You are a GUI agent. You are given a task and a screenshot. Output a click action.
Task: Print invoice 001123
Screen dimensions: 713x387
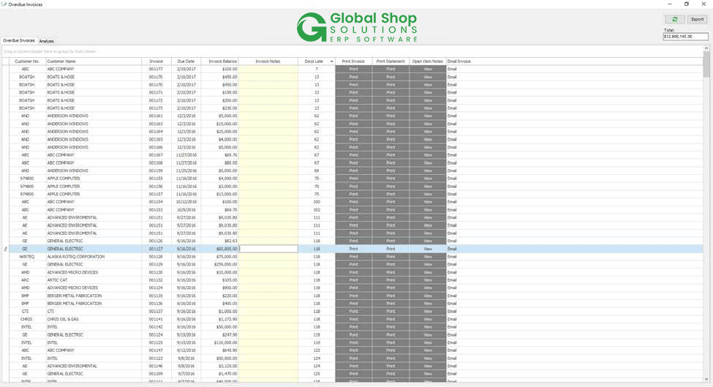[353, 358]
